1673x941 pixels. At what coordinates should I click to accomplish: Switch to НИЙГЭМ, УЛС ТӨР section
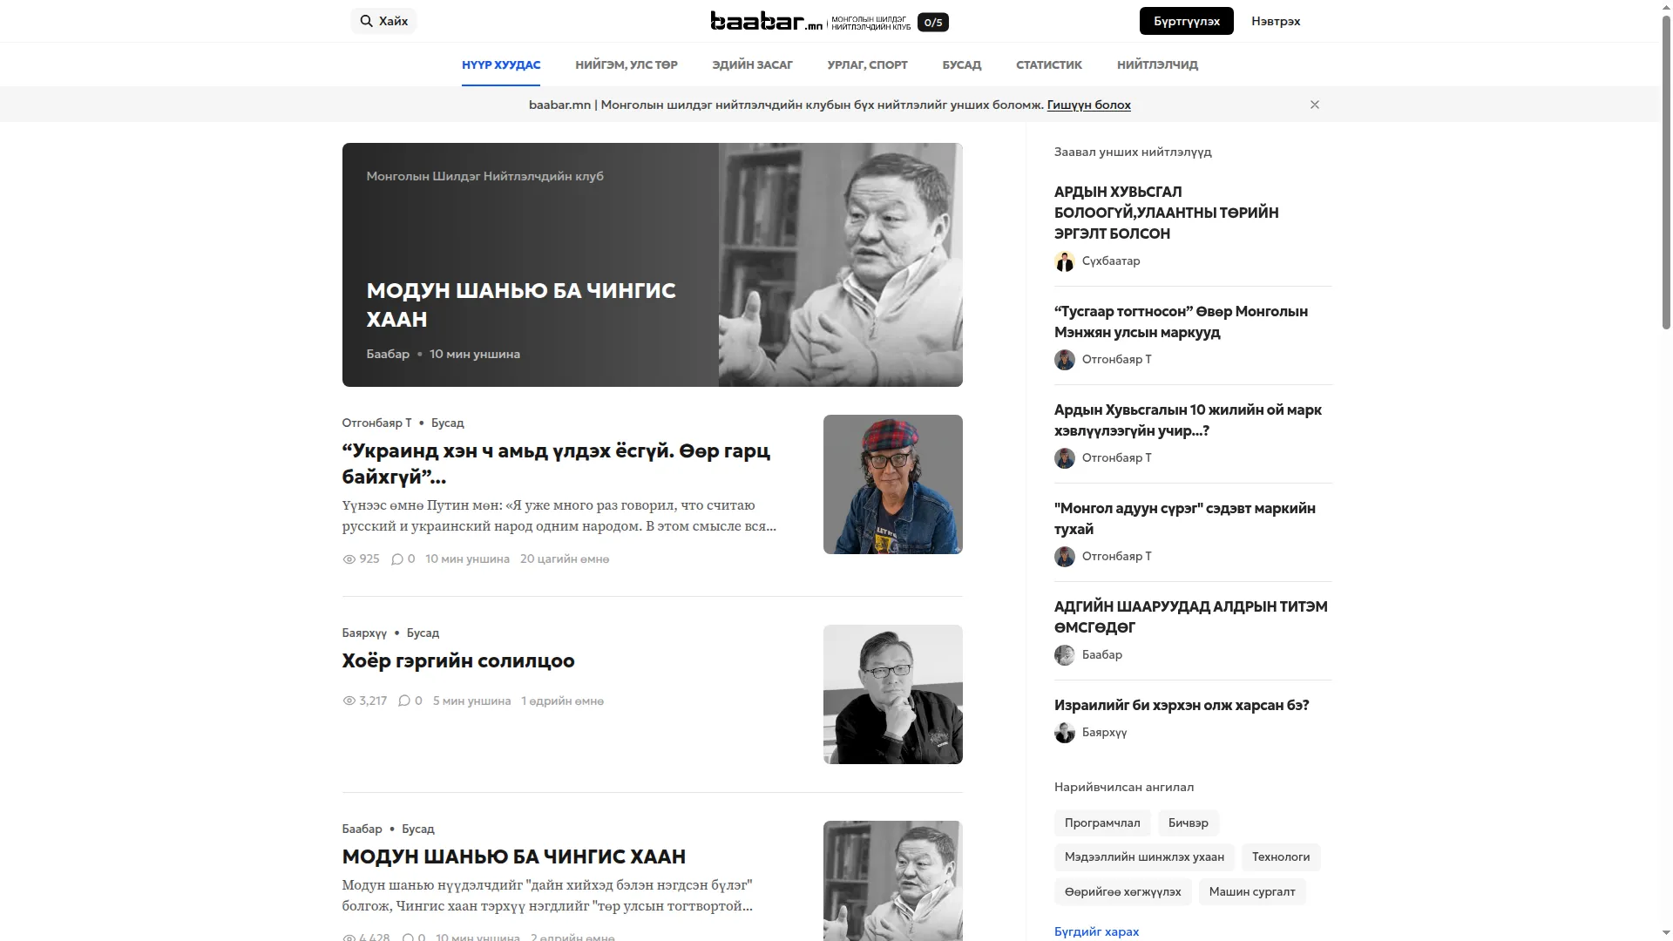(627, 64)
